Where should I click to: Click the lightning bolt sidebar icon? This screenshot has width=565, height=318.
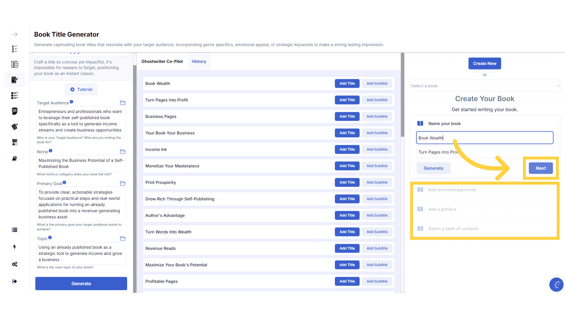(x=14, y=247)
